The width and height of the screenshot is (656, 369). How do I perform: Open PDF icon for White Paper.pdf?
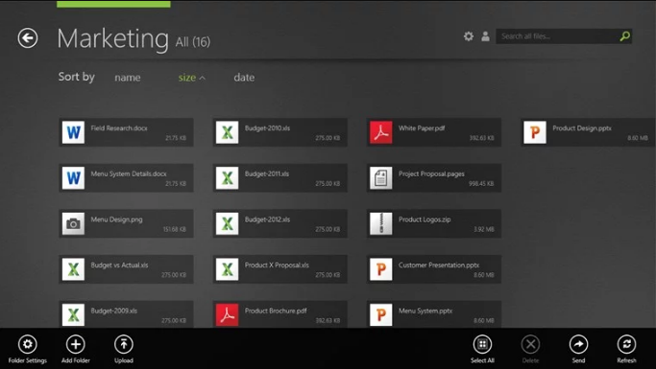pos(381,132)
